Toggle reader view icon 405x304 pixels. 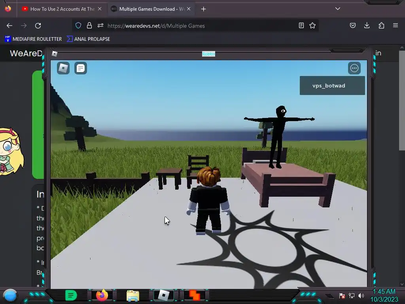pos(301,25)
